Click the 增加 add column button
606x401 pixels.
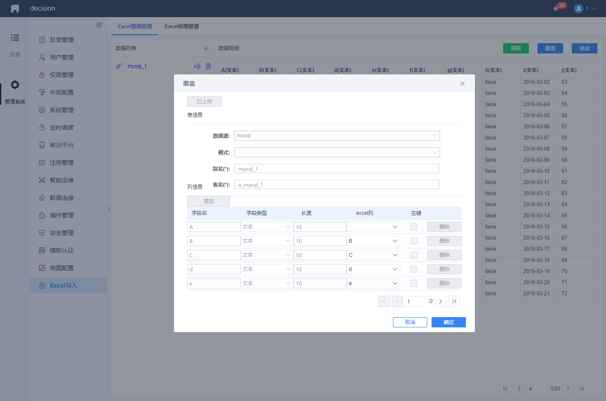(x=209, y=201)
